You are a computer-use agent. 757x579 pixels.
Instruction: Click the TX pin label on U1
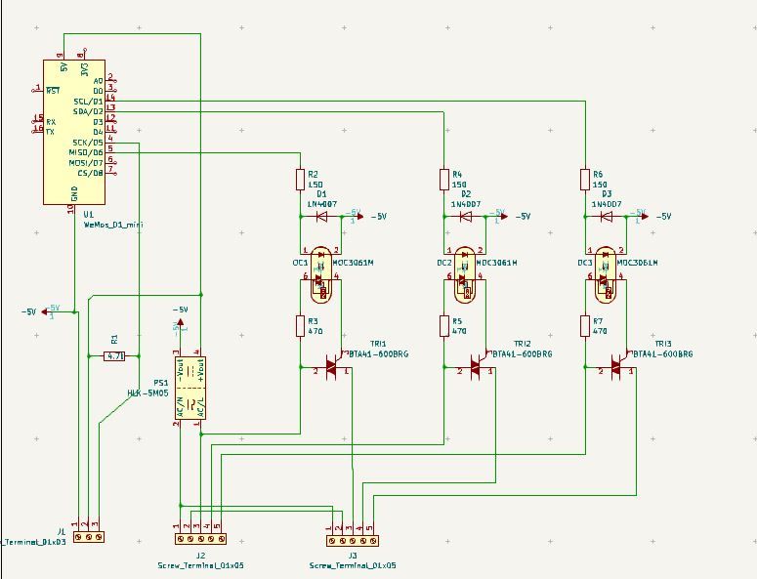[51, 132]
